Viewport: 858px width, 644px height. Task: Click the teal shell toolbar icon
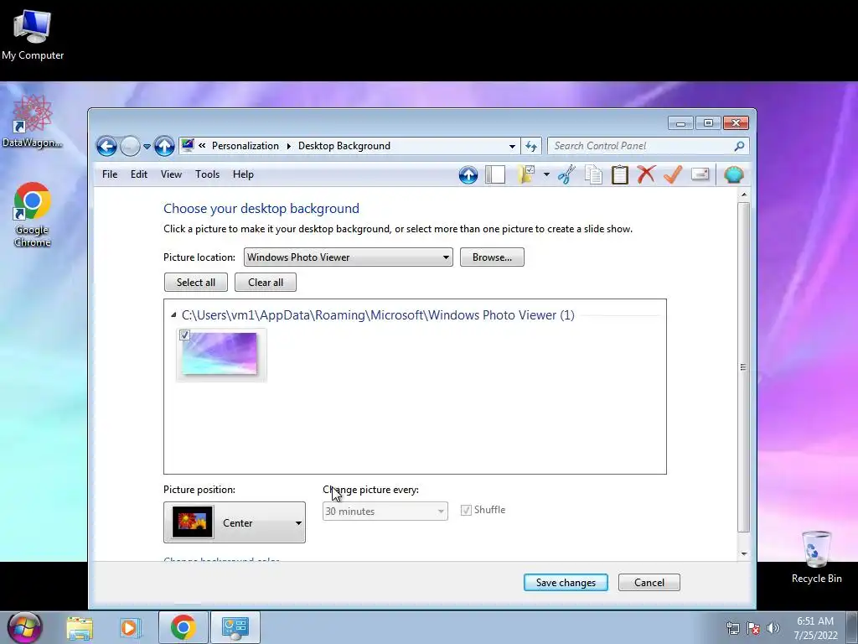click(734, 174)
